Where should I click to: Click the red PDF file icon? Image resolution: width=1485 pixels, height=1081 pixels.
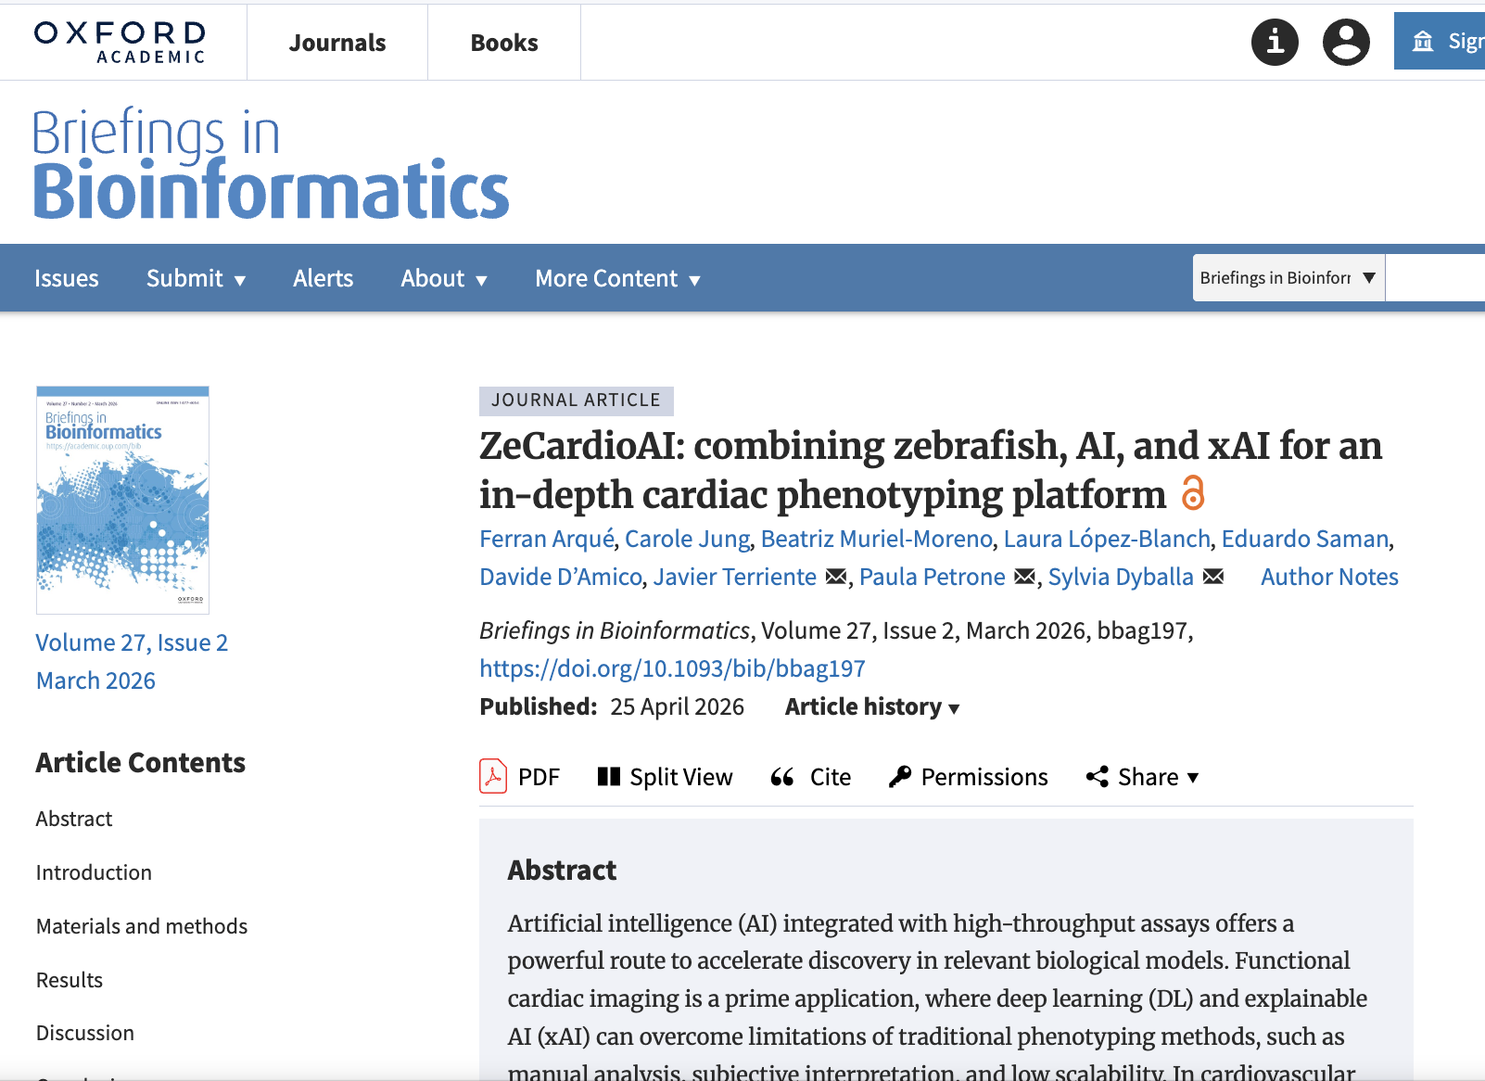pyautogui.click(x=493, y=776)
